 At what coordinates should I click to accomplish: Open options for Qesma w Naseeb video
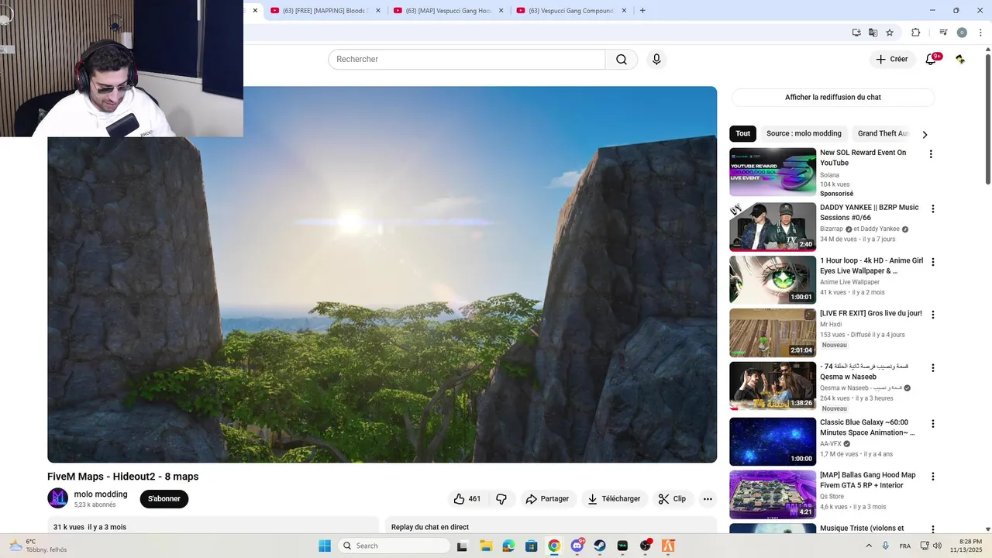(x=932, y=368)
